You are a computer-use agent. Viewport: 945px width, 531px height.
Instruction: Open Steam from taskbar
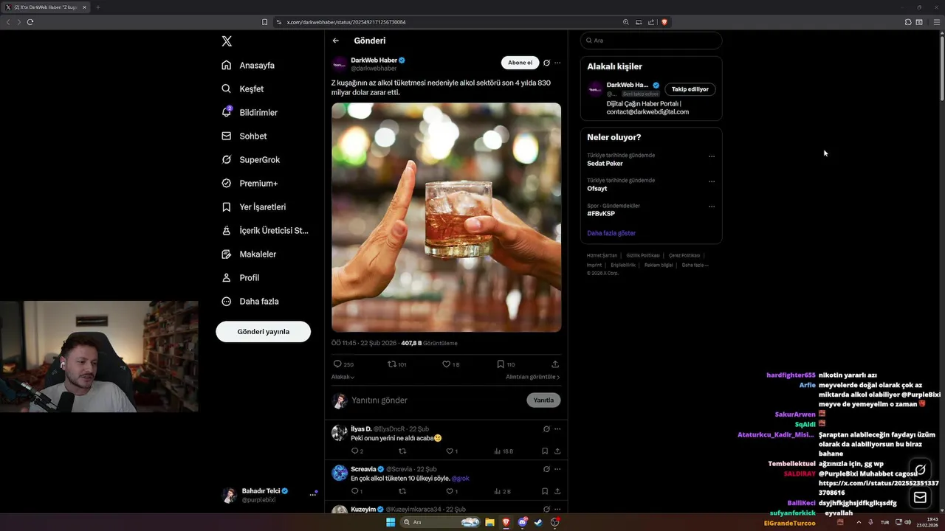click(x=538, y=522)
